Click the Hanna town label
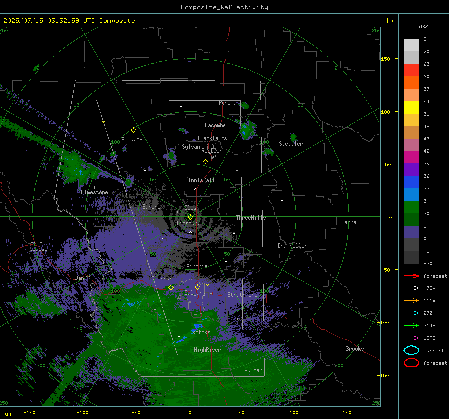The width and height of the screenshot is (449, 419). pyautogui.click(x=349, y=222)
